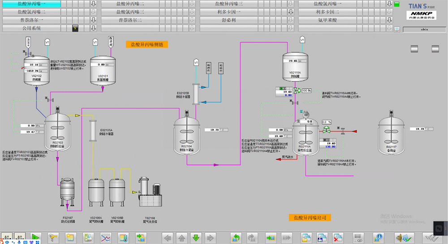Viewport: 448px width, 244px height.
Task: Toggle the green control valve above R02116A
Action: [x=295, y=90]
